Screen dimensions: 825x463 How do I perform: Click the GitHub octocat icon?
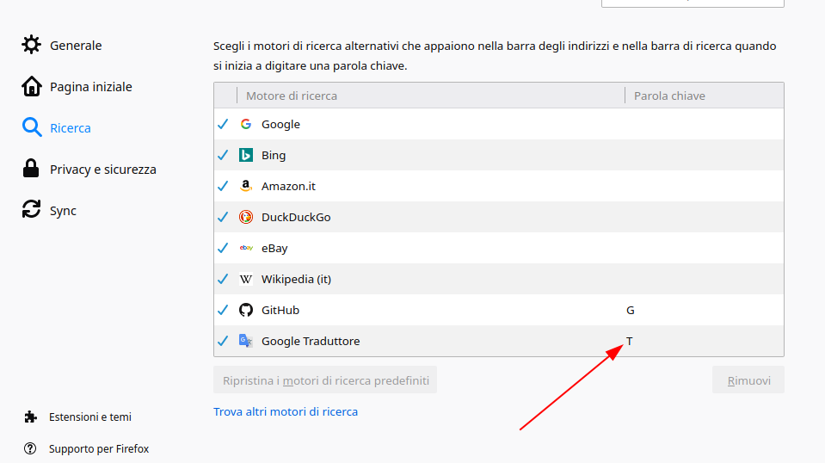tap(246, 310)
